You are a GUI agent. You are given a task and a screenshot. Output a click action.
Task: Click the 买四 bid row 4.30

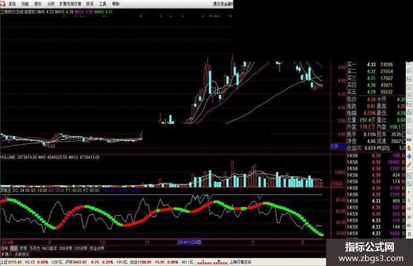pyautogui.click(x=370, y=85)
